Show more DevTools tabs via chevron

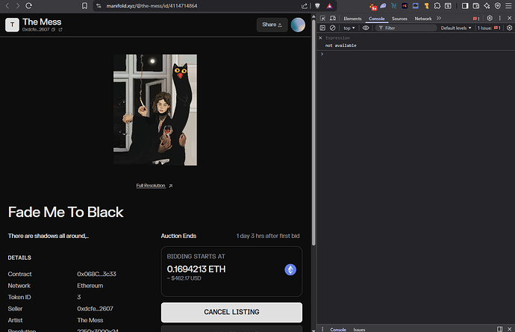[x=439, y=18]
